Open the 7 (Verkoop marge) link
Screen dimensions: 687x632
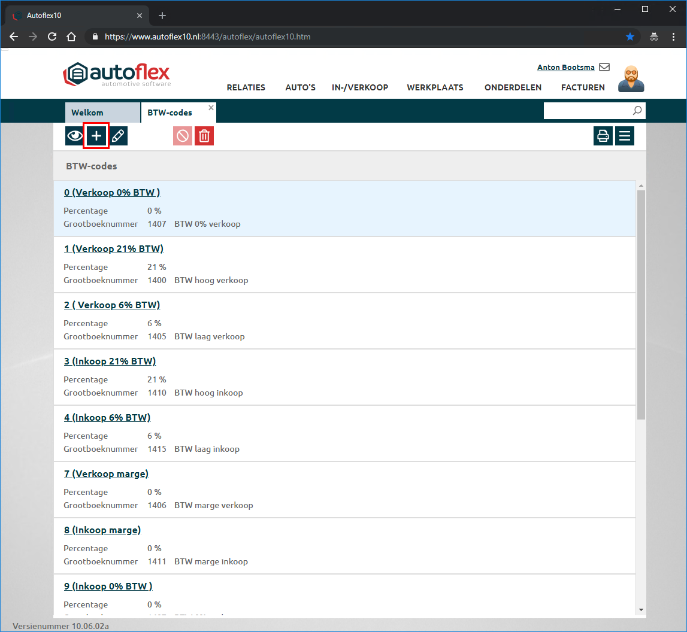coord(106,473)
